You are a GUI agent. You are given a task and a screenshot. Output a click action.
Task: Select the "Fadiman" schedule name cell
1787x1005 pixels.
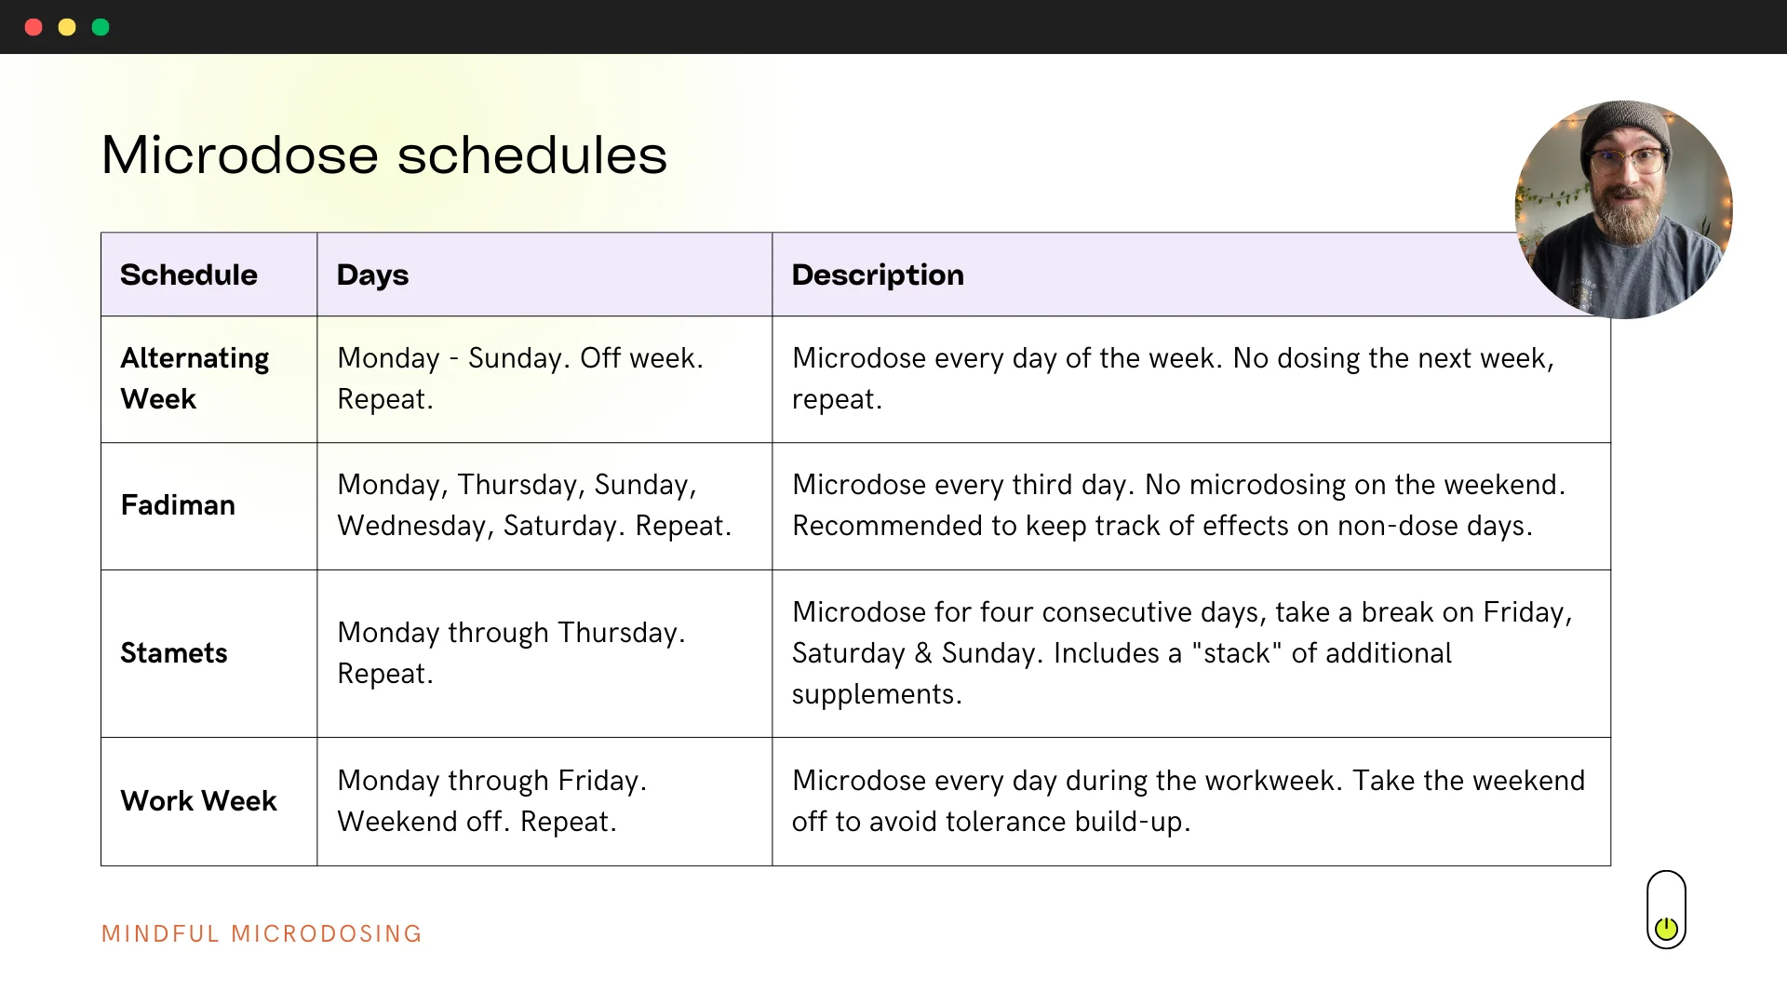(178, 505)
